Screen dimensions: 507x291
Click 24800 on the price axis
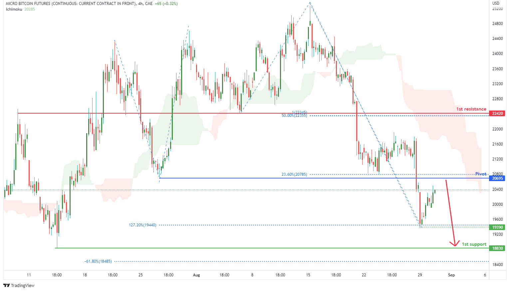(x=498, y=24)
